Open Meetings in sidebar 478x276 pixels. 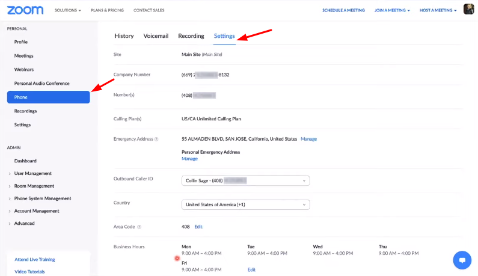24,56
